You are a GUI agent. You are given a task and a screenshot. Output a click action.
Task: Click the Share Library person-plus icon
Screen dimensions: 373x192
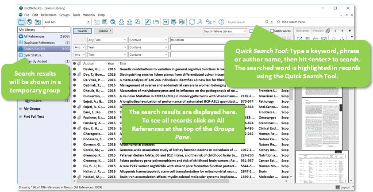click(x=200, y=22)
